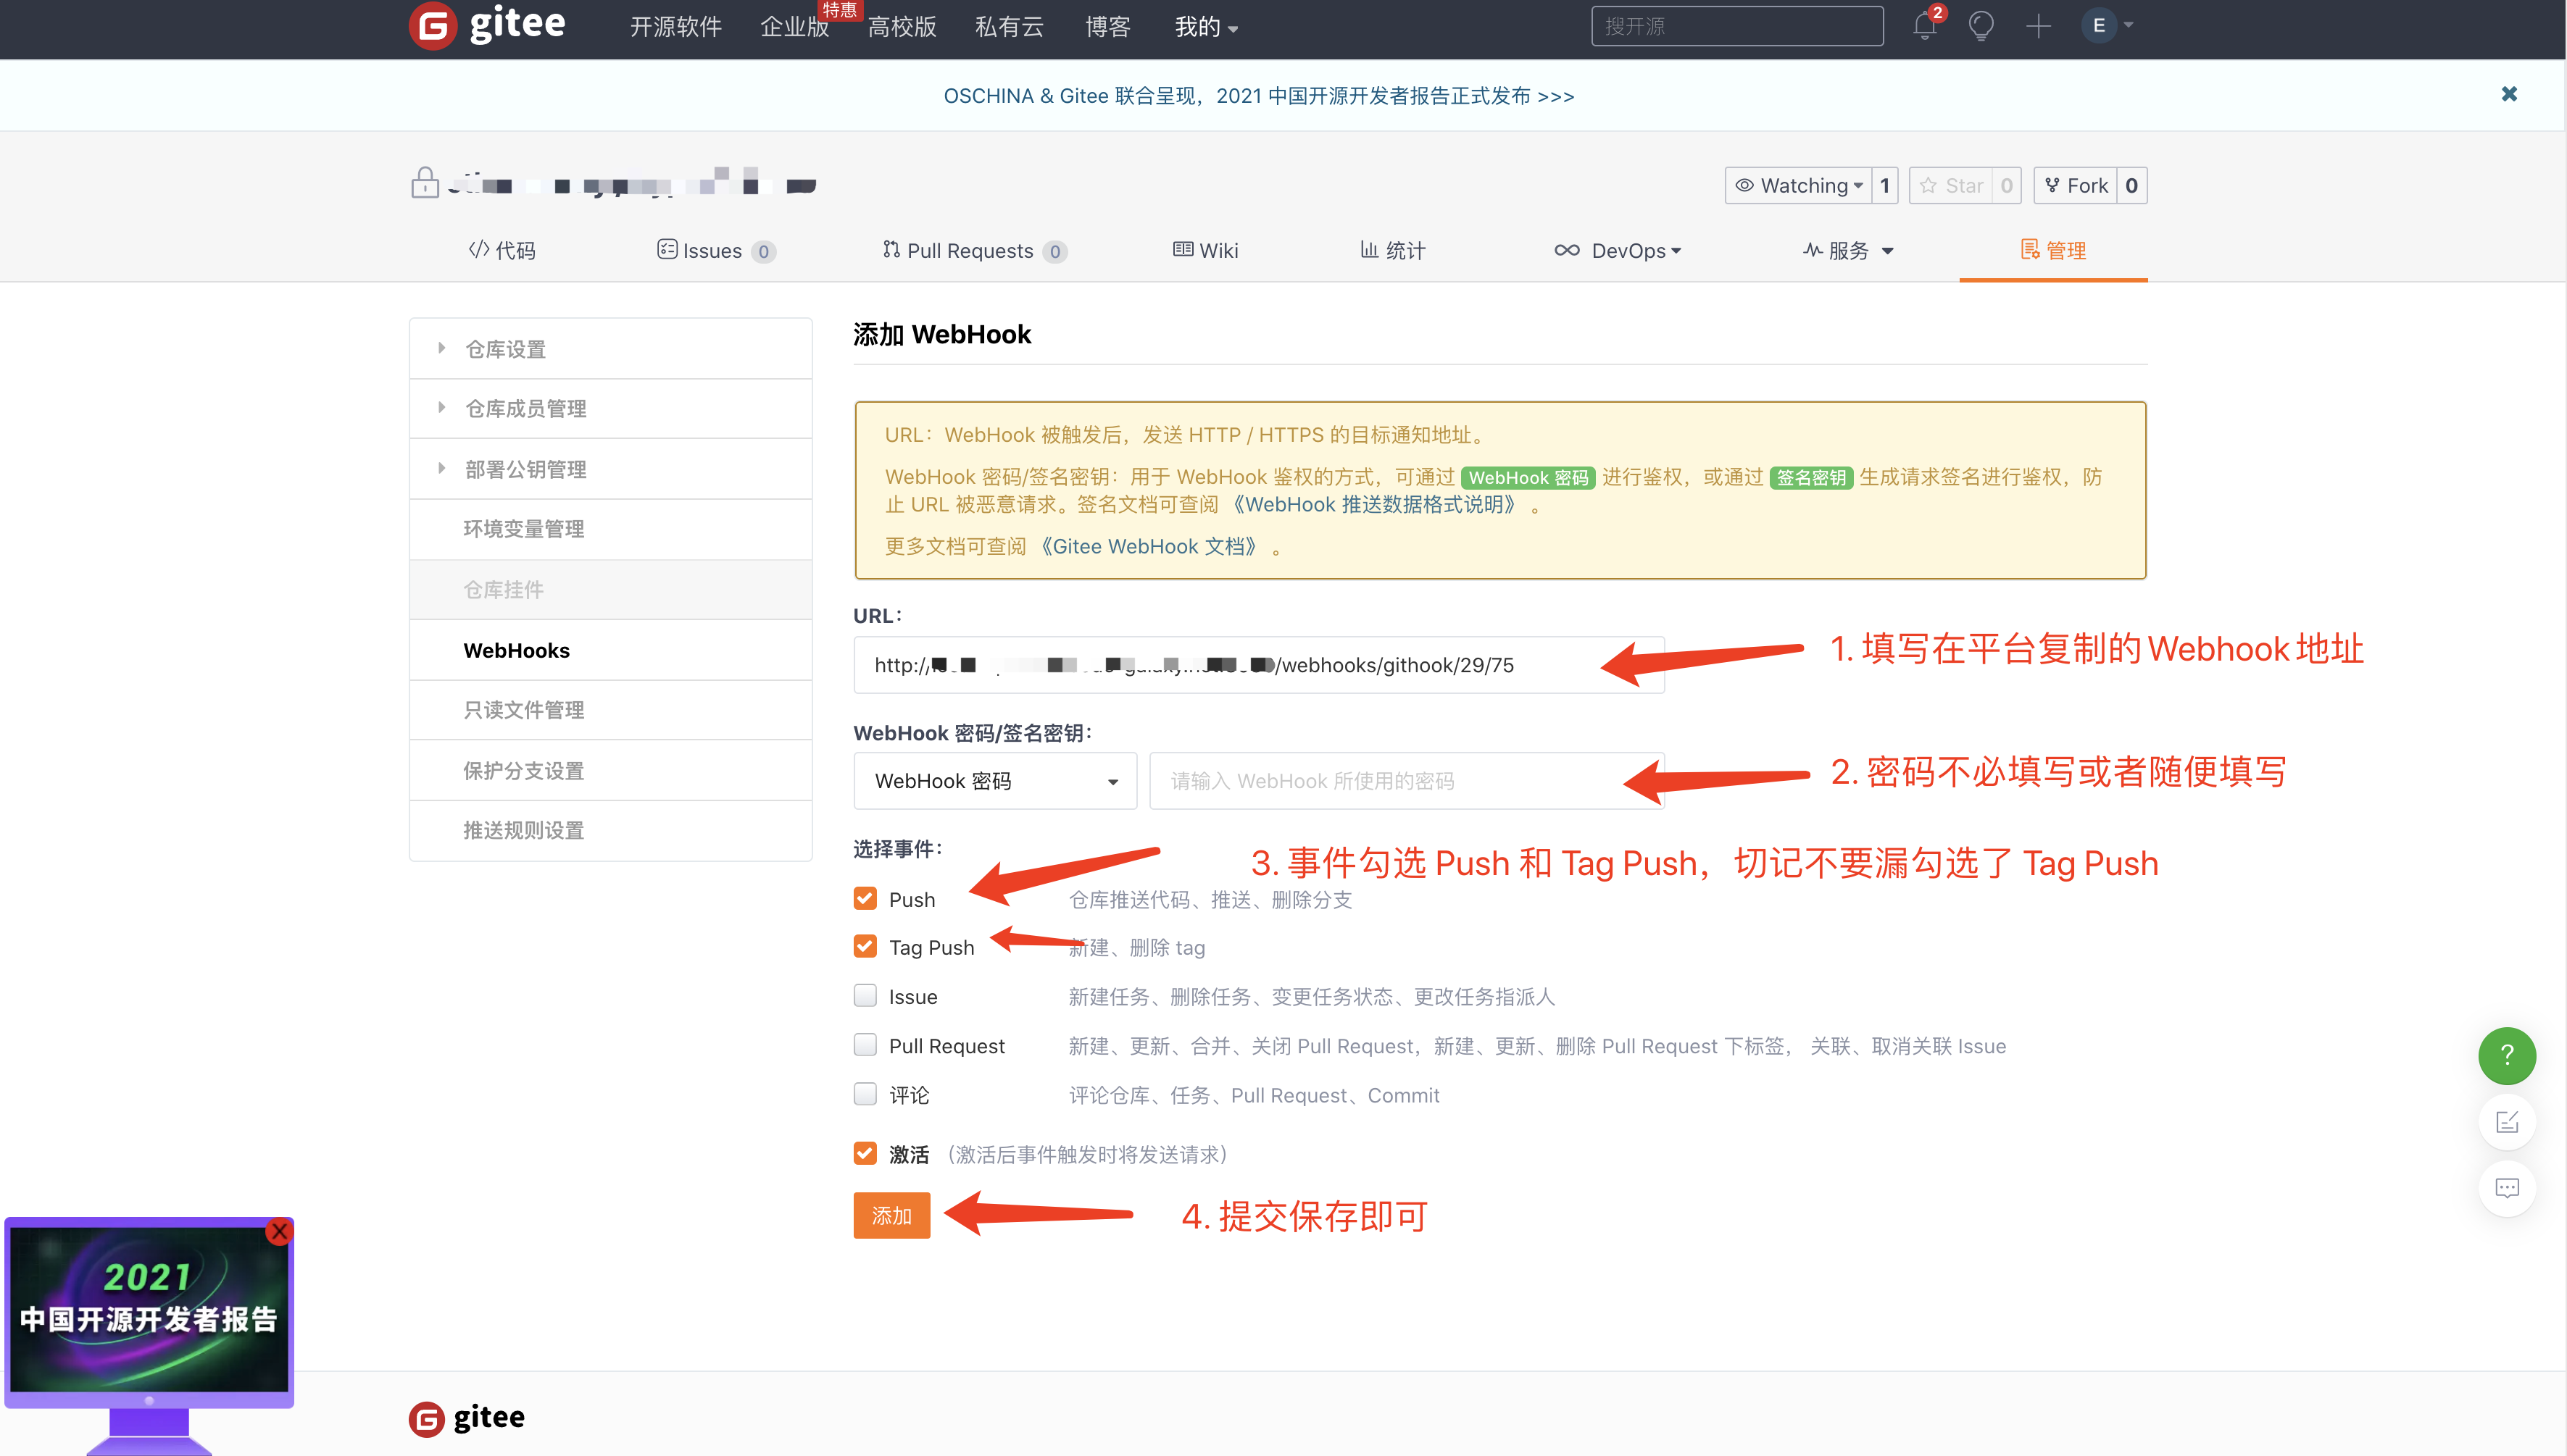The width and height of the screenshot is (2567, 1456).
Task: Close the 2021 report popup ad
Action: coord(279,1231)
